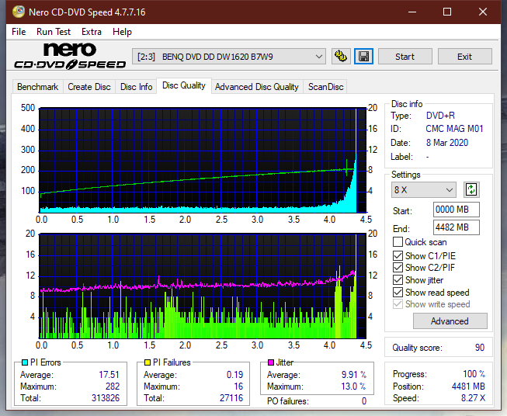Maximize the Nero CD-DVD Speed window
507x416 pixels.
click(x=447, y=12)
